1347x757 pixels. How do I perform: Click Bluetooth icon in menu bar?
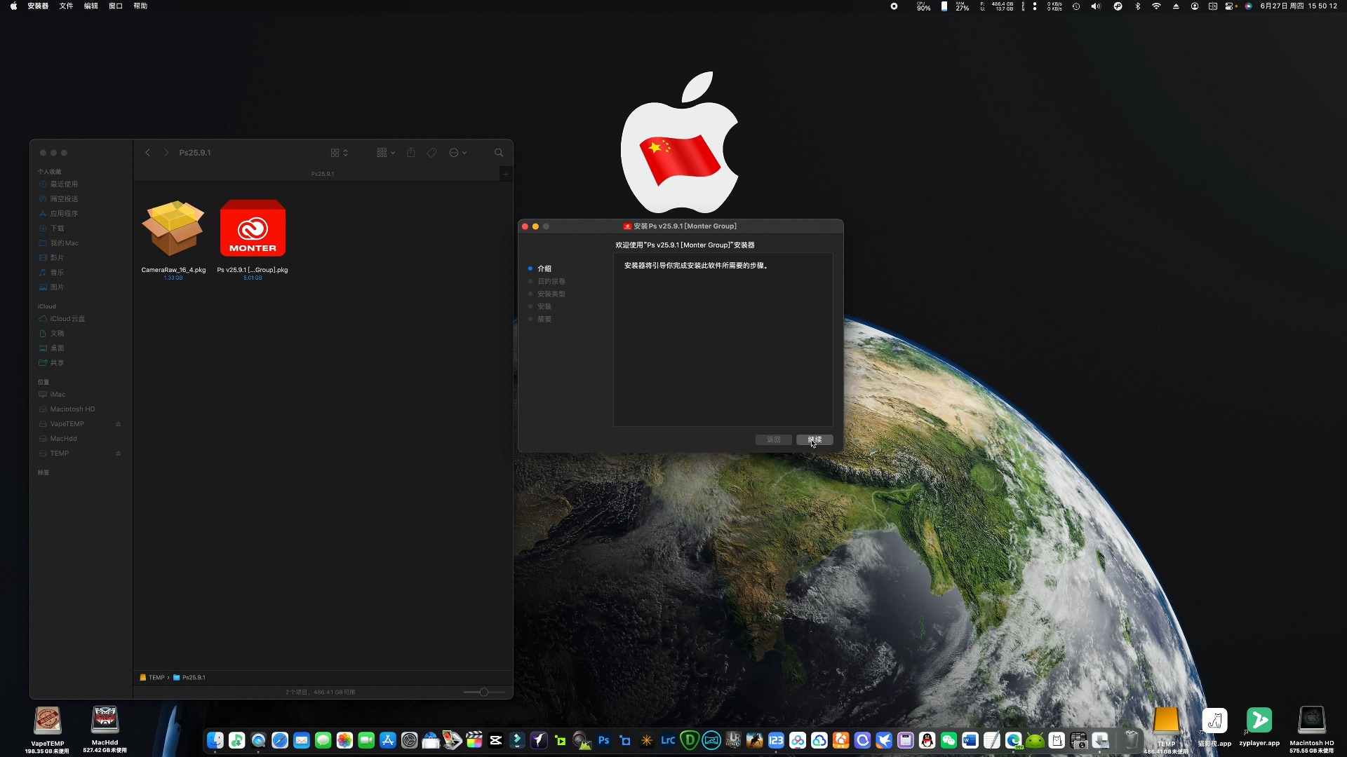click(1138, 6)
